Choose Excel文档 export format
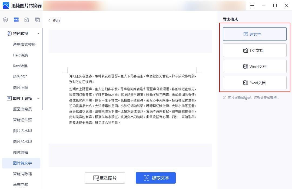This screenshot has width=292, height=189. pyautogui.click(x=255, y=83)
